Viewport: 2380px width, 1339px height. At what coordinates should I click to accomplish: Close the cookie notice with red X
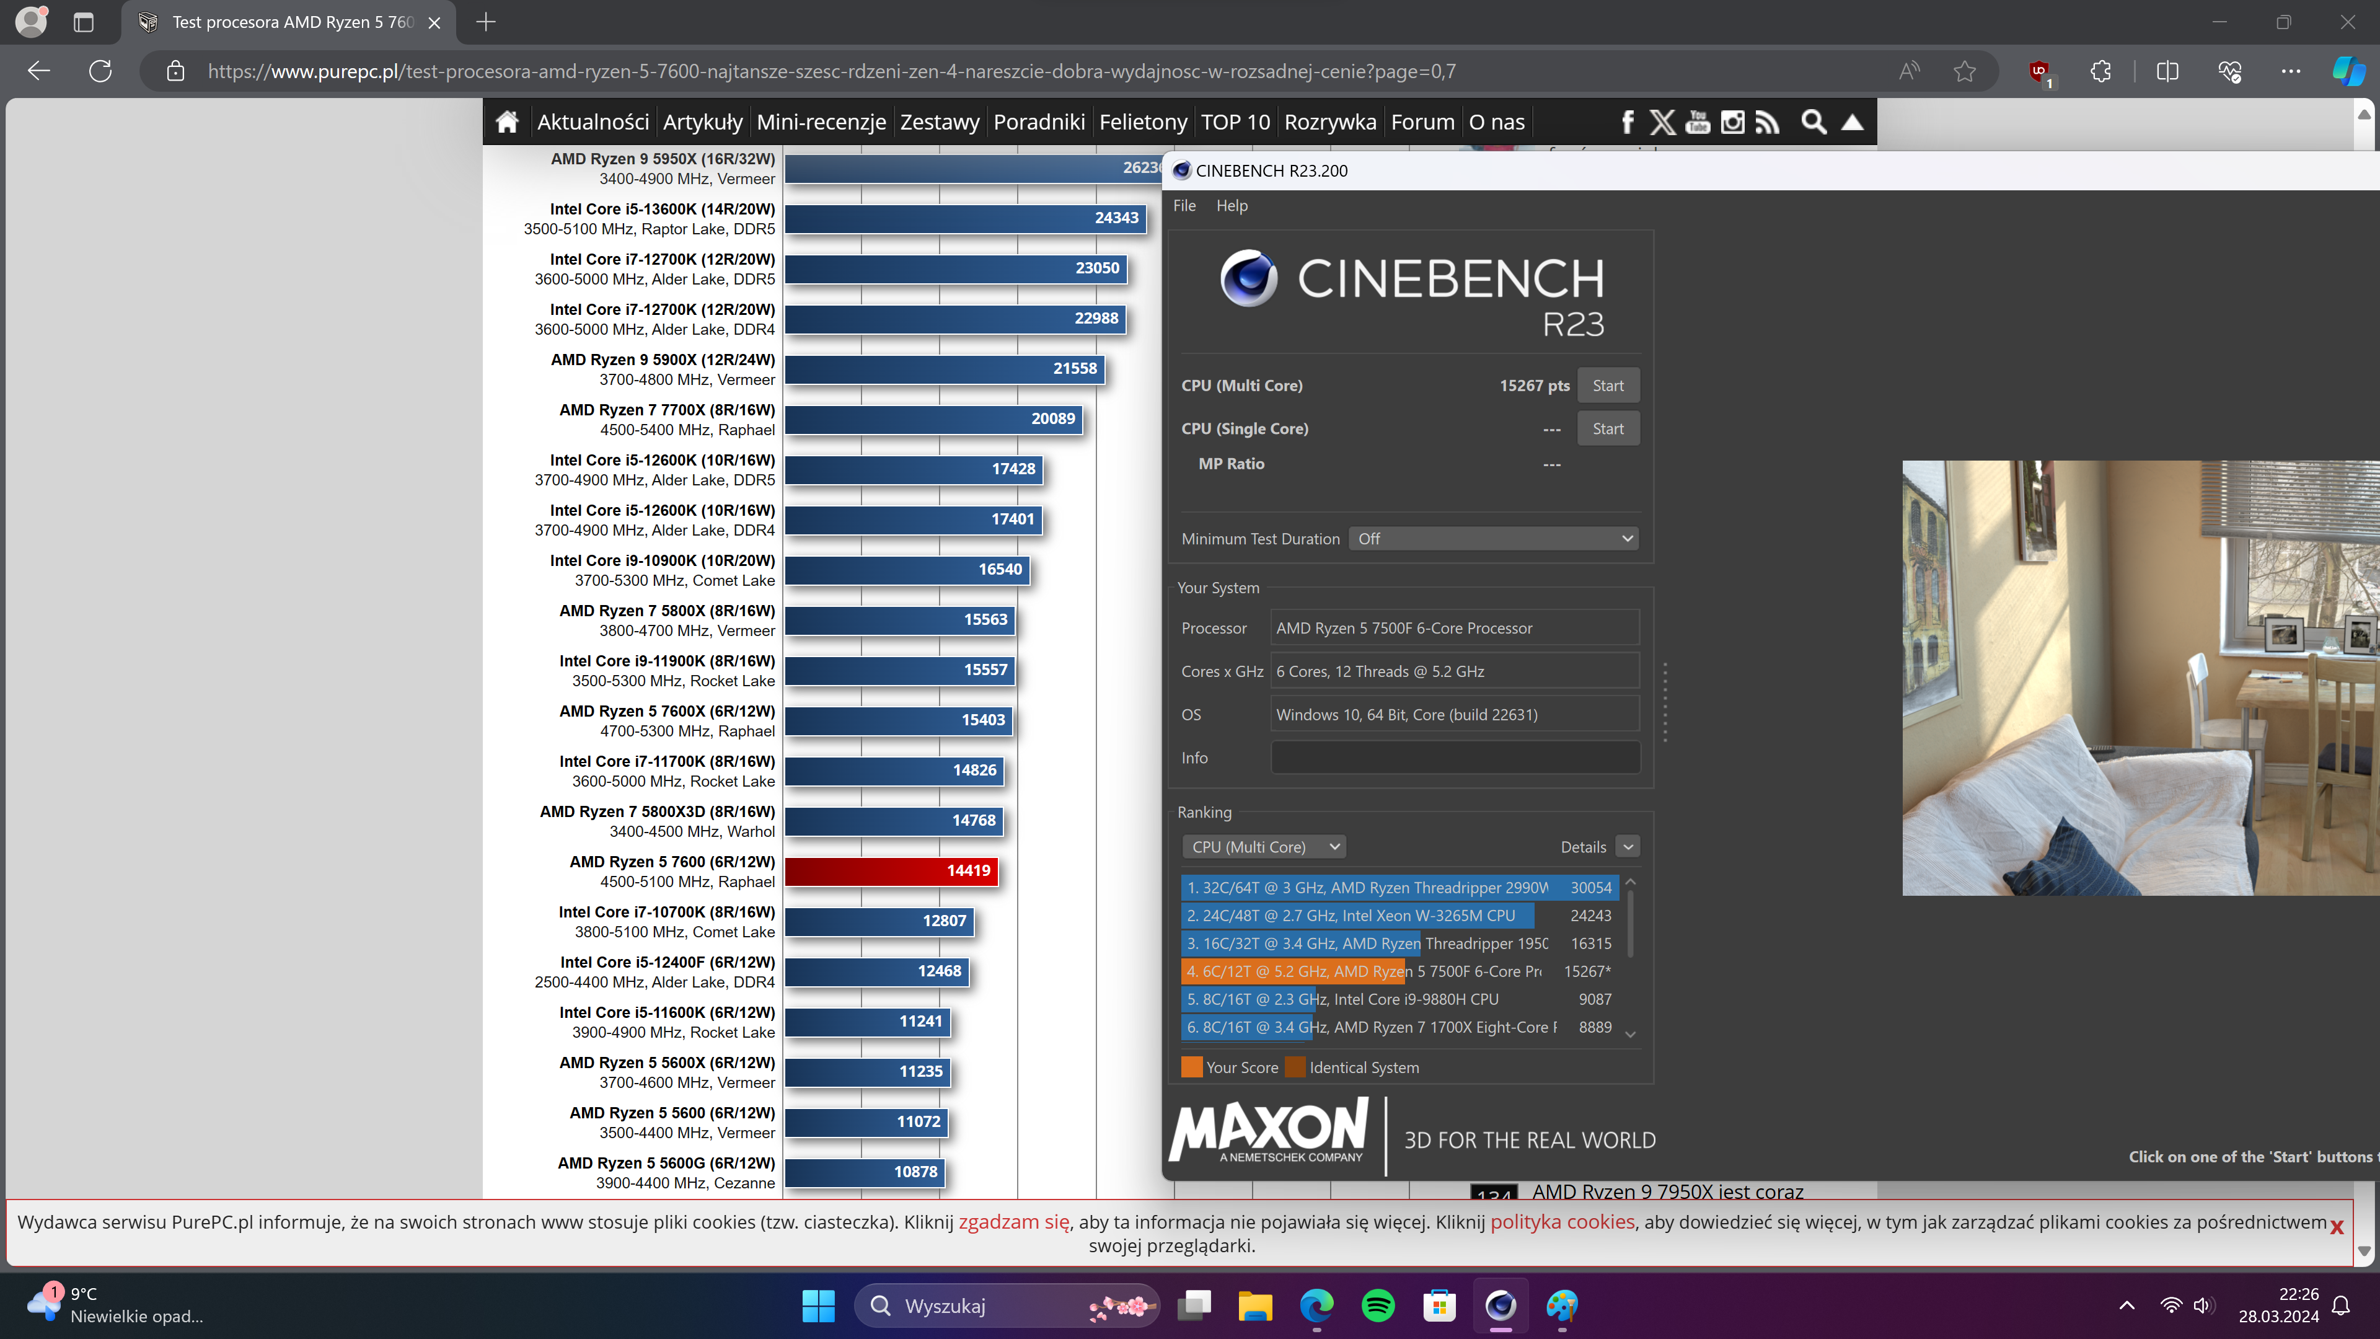point(2337,1226)
